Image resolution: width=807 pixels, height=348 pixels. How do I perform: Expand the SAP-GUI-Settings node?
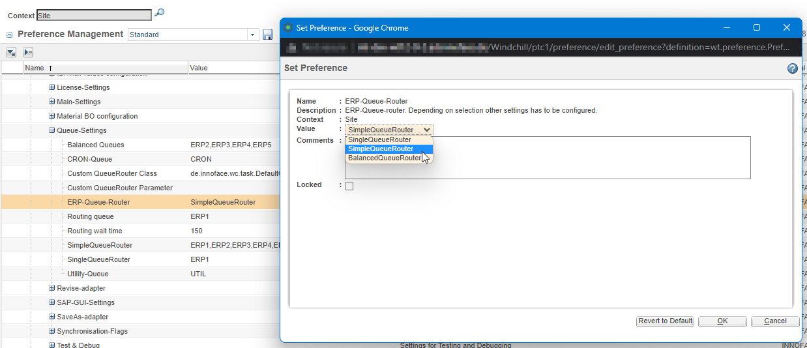(x=52, y=302)
